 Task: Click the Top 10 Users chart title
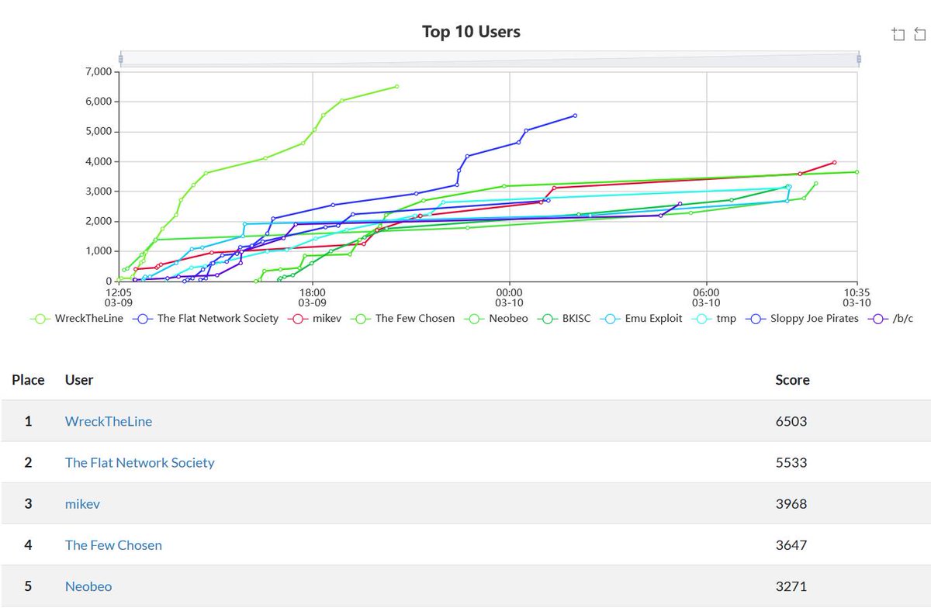(x=470, y=32)
